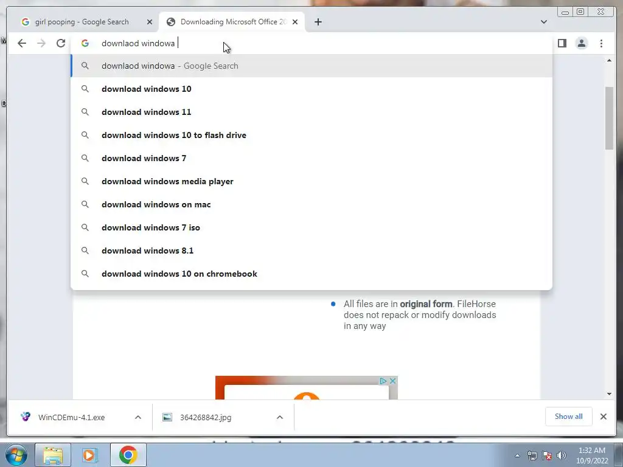Open network status tray icon
The width and height of the screenshot is (623, 467).
[x=532, y=456]
